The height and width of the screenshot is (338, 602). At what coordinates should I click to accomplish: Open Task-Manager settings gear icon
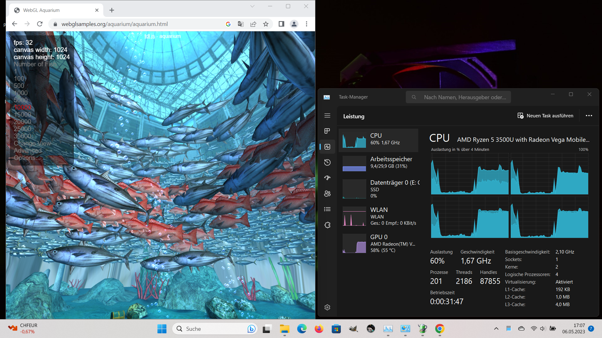[327, 307]
